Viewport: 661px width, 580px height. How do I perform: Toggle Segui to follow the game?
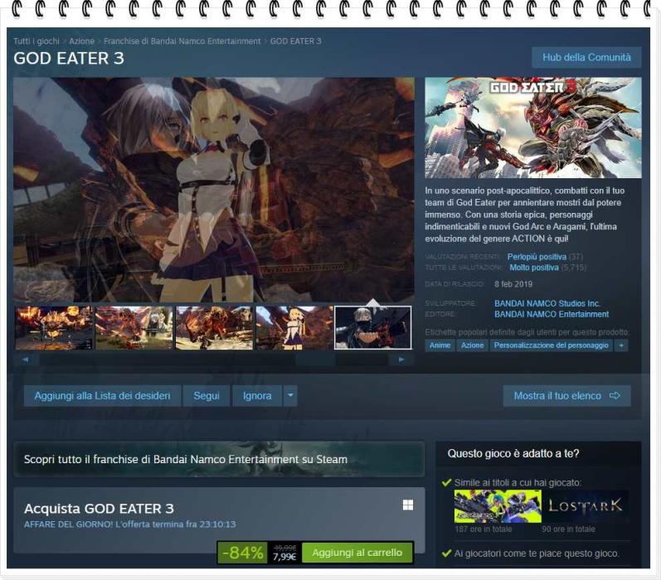coord(207,396)
